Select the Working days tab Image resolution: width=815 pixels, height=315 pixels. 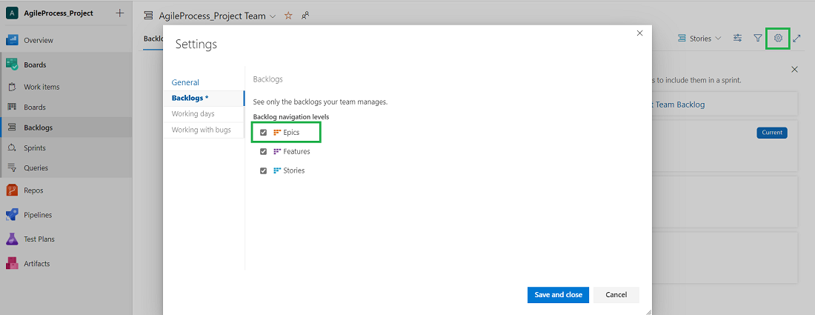(x=193, y=114)
